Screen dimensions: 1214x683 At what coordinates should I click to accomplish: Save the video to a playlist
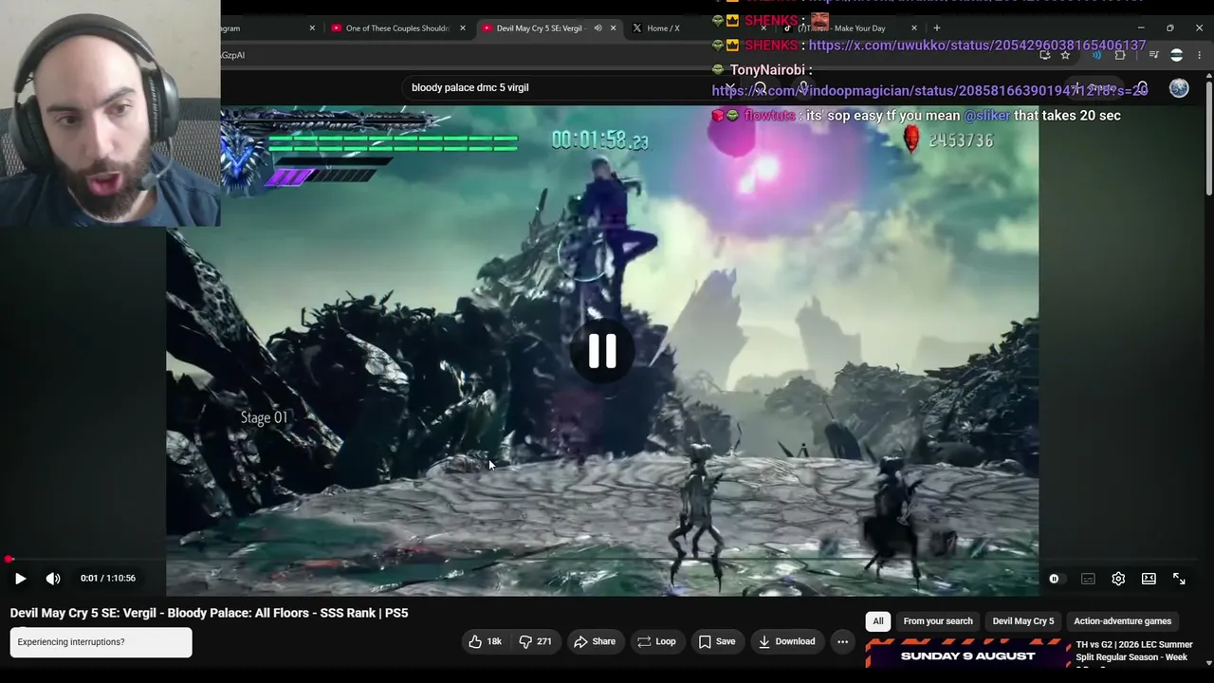pos(717,641)
